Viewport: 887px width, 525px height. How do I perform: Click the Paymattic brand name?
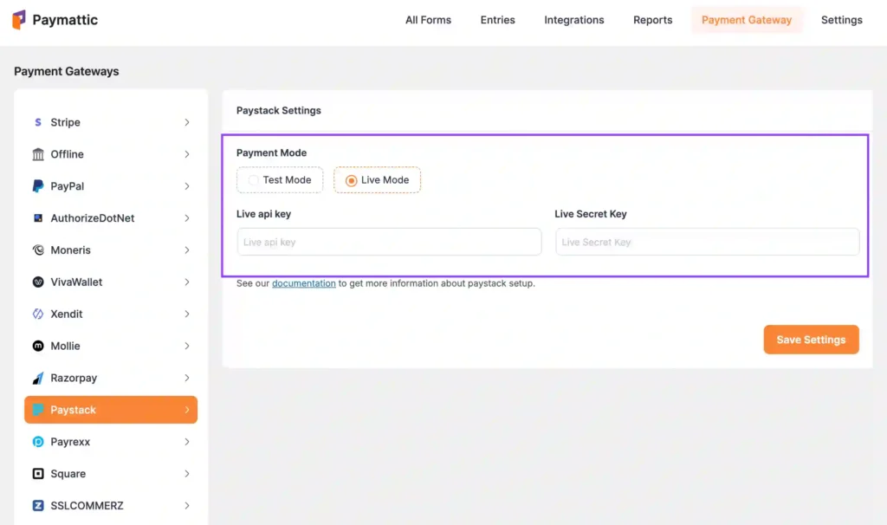coord(65,20)
